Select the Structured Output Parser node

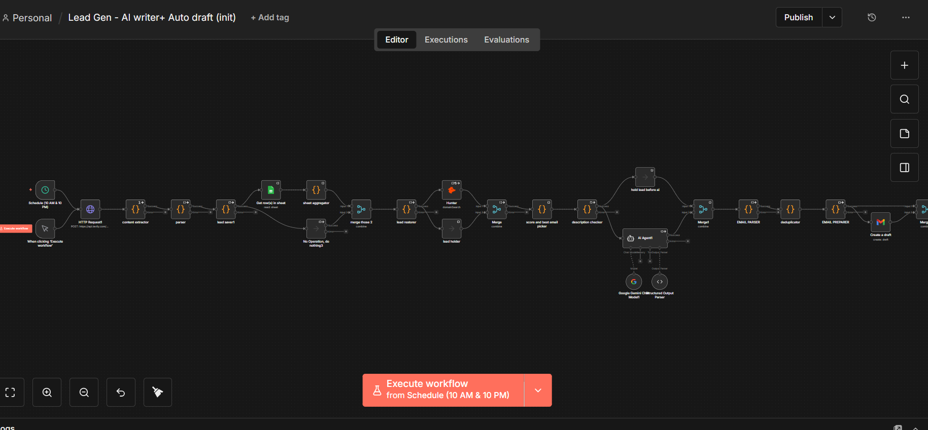(660, 282)
